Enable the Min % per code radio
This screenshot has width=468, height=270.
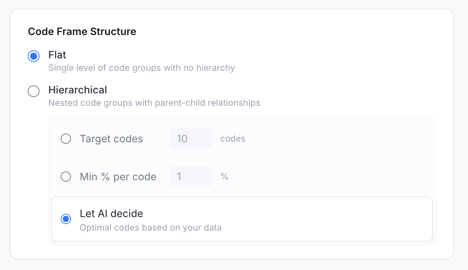point(66,177)
